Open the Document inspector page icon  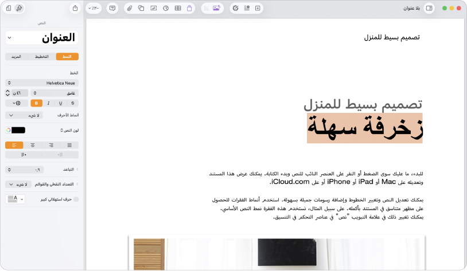point(9,9)
